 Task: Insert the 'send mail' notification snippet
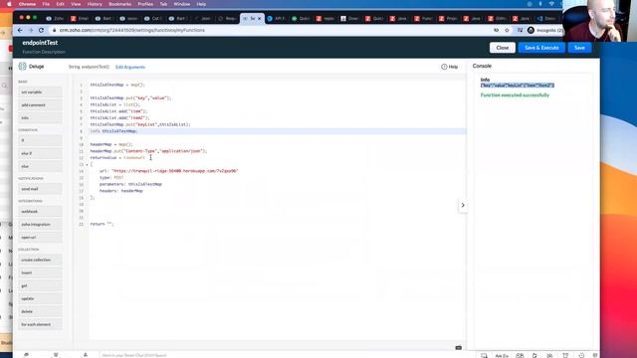click(40, 189)
